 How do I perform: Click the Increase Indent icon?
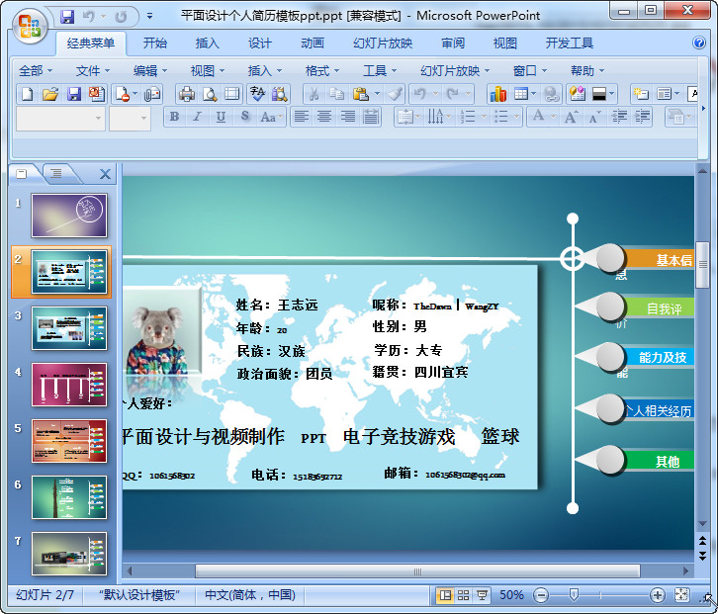643,118
